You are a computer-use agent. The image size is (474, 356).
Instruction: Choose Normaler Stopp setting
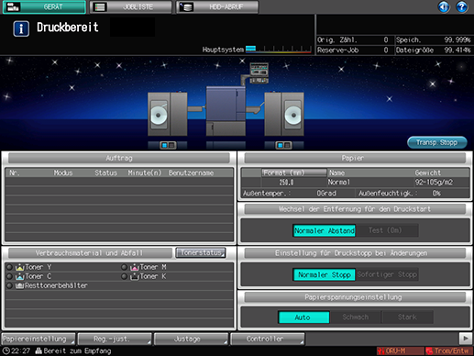325,274
